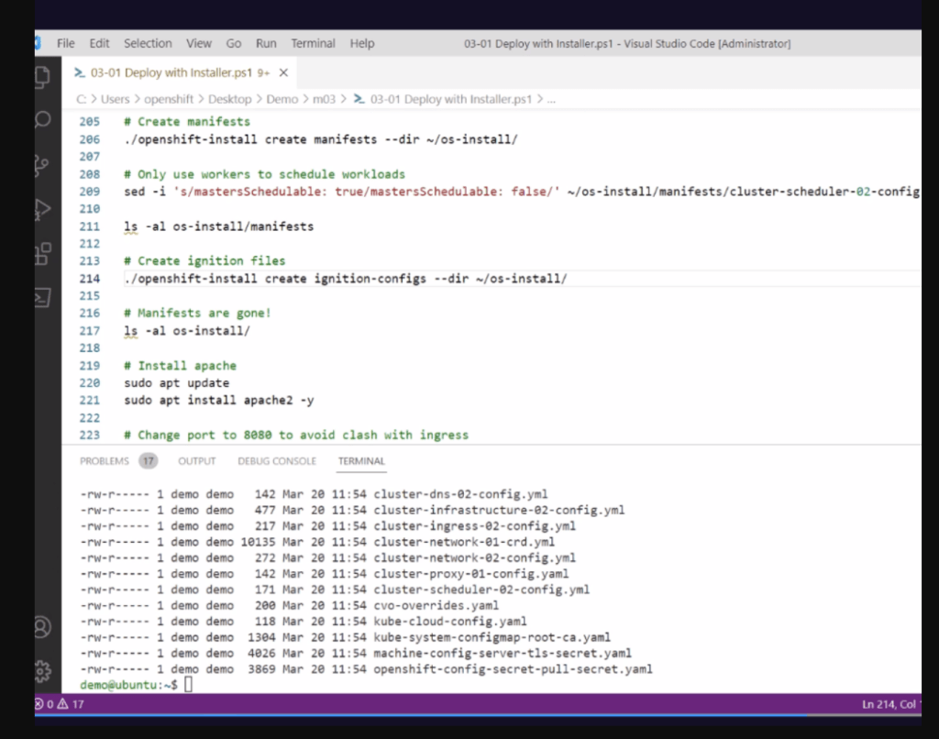Open the Help menu
This screenshot has height=739, width=939.
point(362,43)
